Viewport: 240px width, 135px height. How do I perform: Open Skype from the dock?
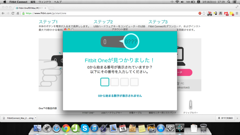pyautogui.click(x=85, y=128)
